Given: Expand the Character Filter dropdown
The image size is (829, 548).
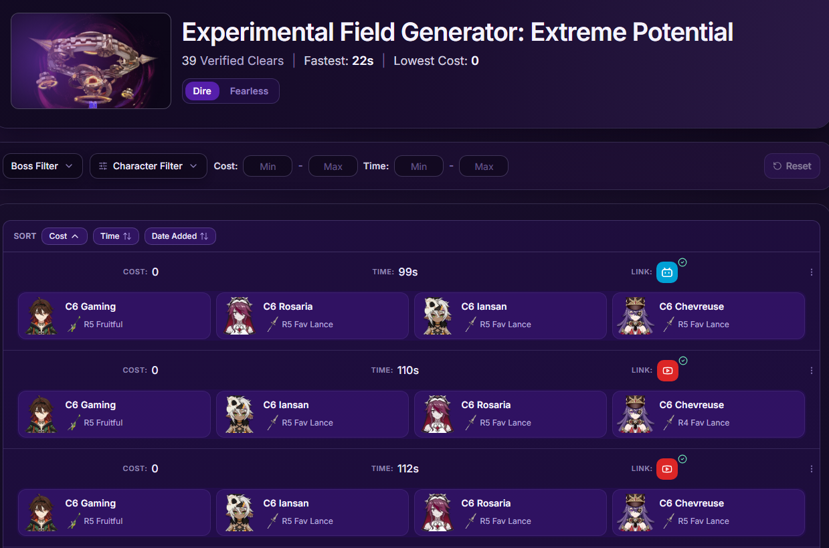Looking at the screenshot, I should coord(149,166).
